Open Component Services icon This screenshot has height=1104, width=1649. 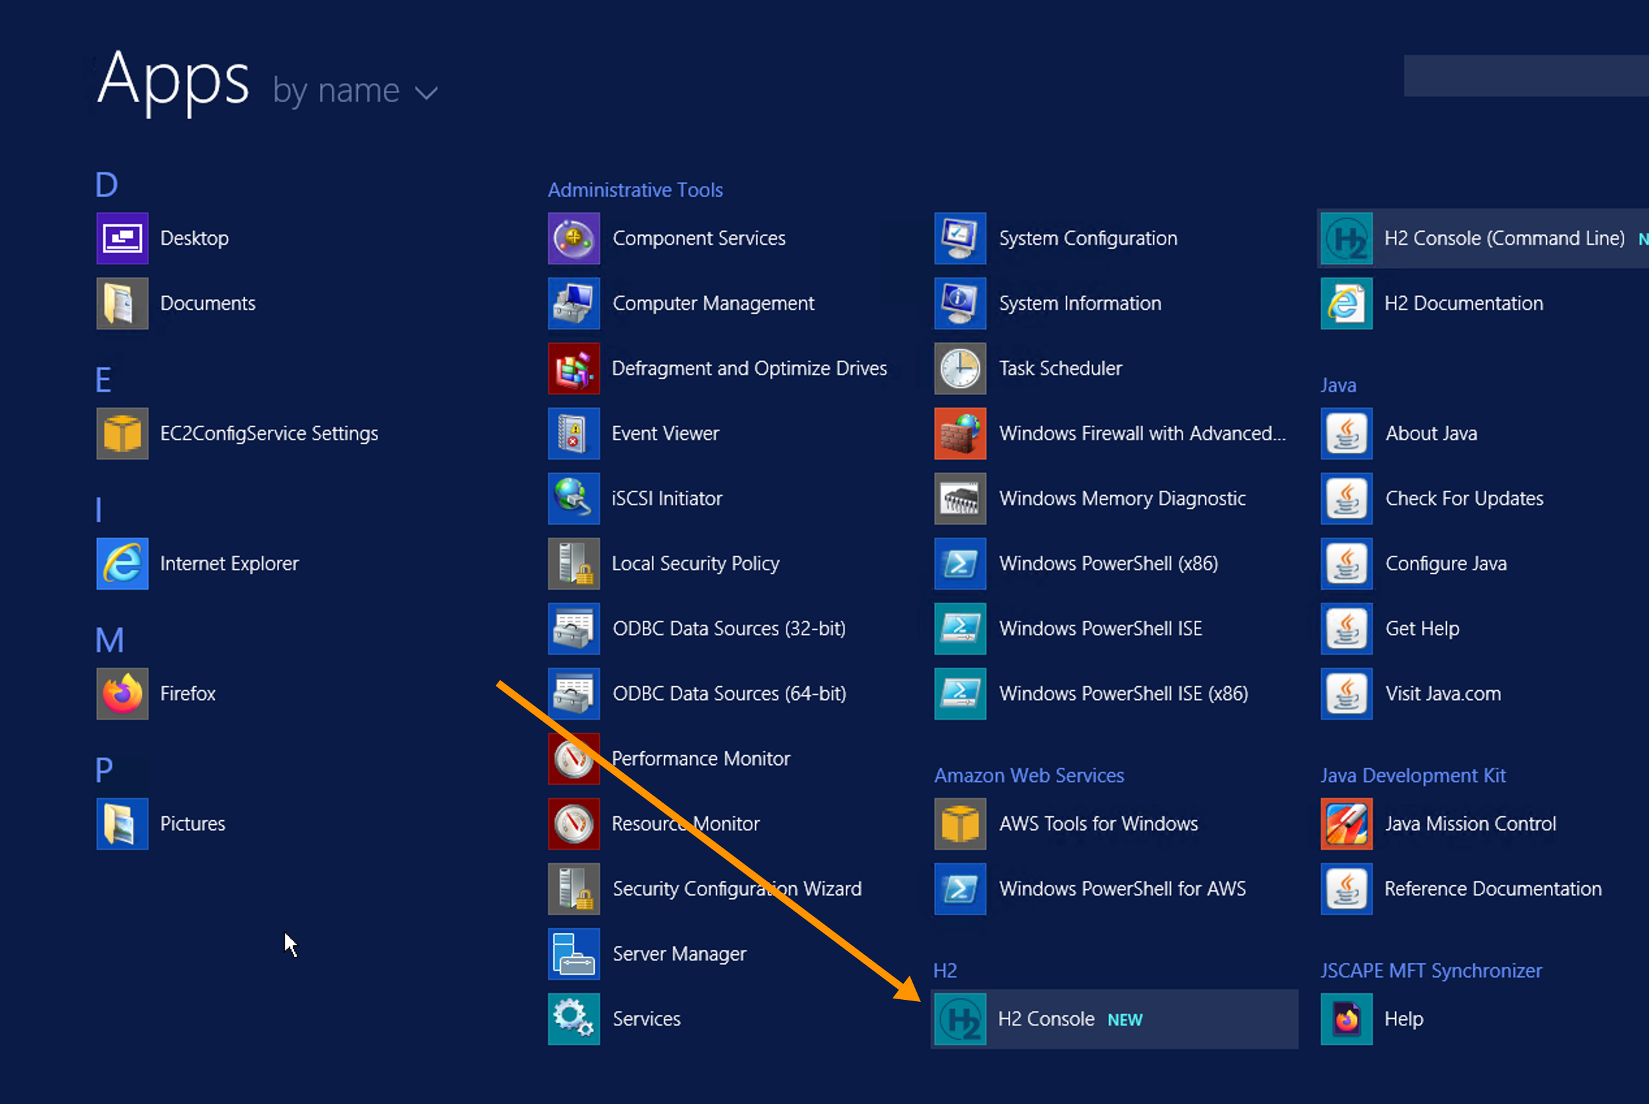click(573, 238)
